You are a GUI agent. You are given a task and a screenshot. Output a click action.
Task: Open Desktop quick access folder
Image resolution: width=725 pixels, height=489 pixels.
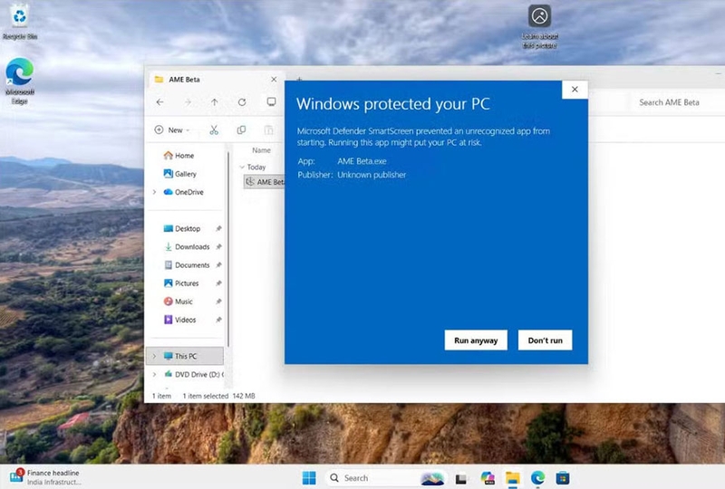[182, 228]
